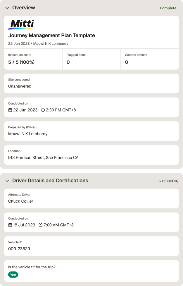The width and height of the screenshot is (183, 286).
Task: Click the calendar icon beside 18 Jul 2023
Action: coord(10,225)
